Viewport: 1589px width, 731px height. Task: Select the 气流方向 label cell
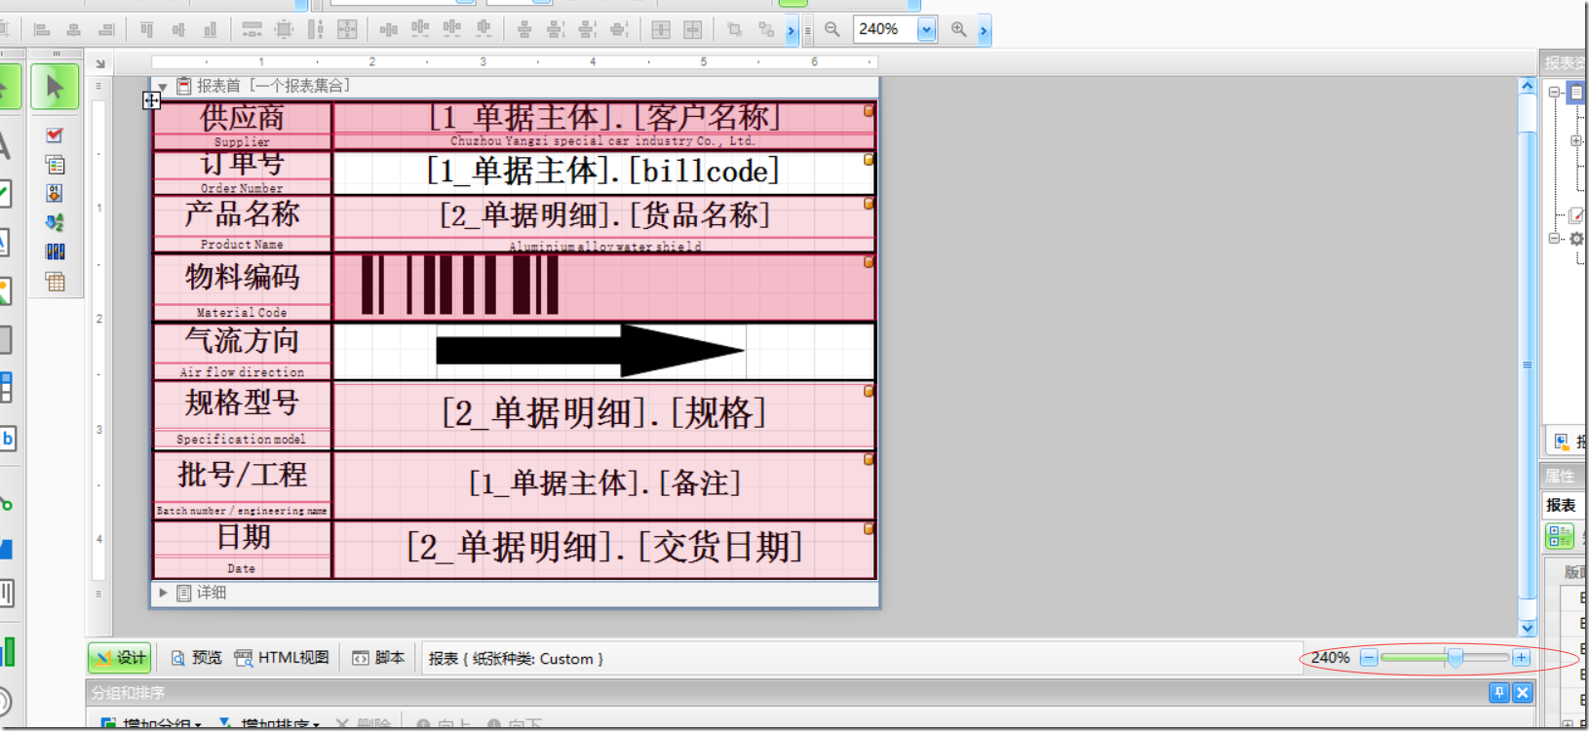[x=243, y=342]
